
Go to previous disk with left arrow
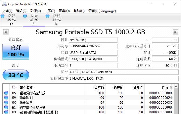click(x=6, y=32)
